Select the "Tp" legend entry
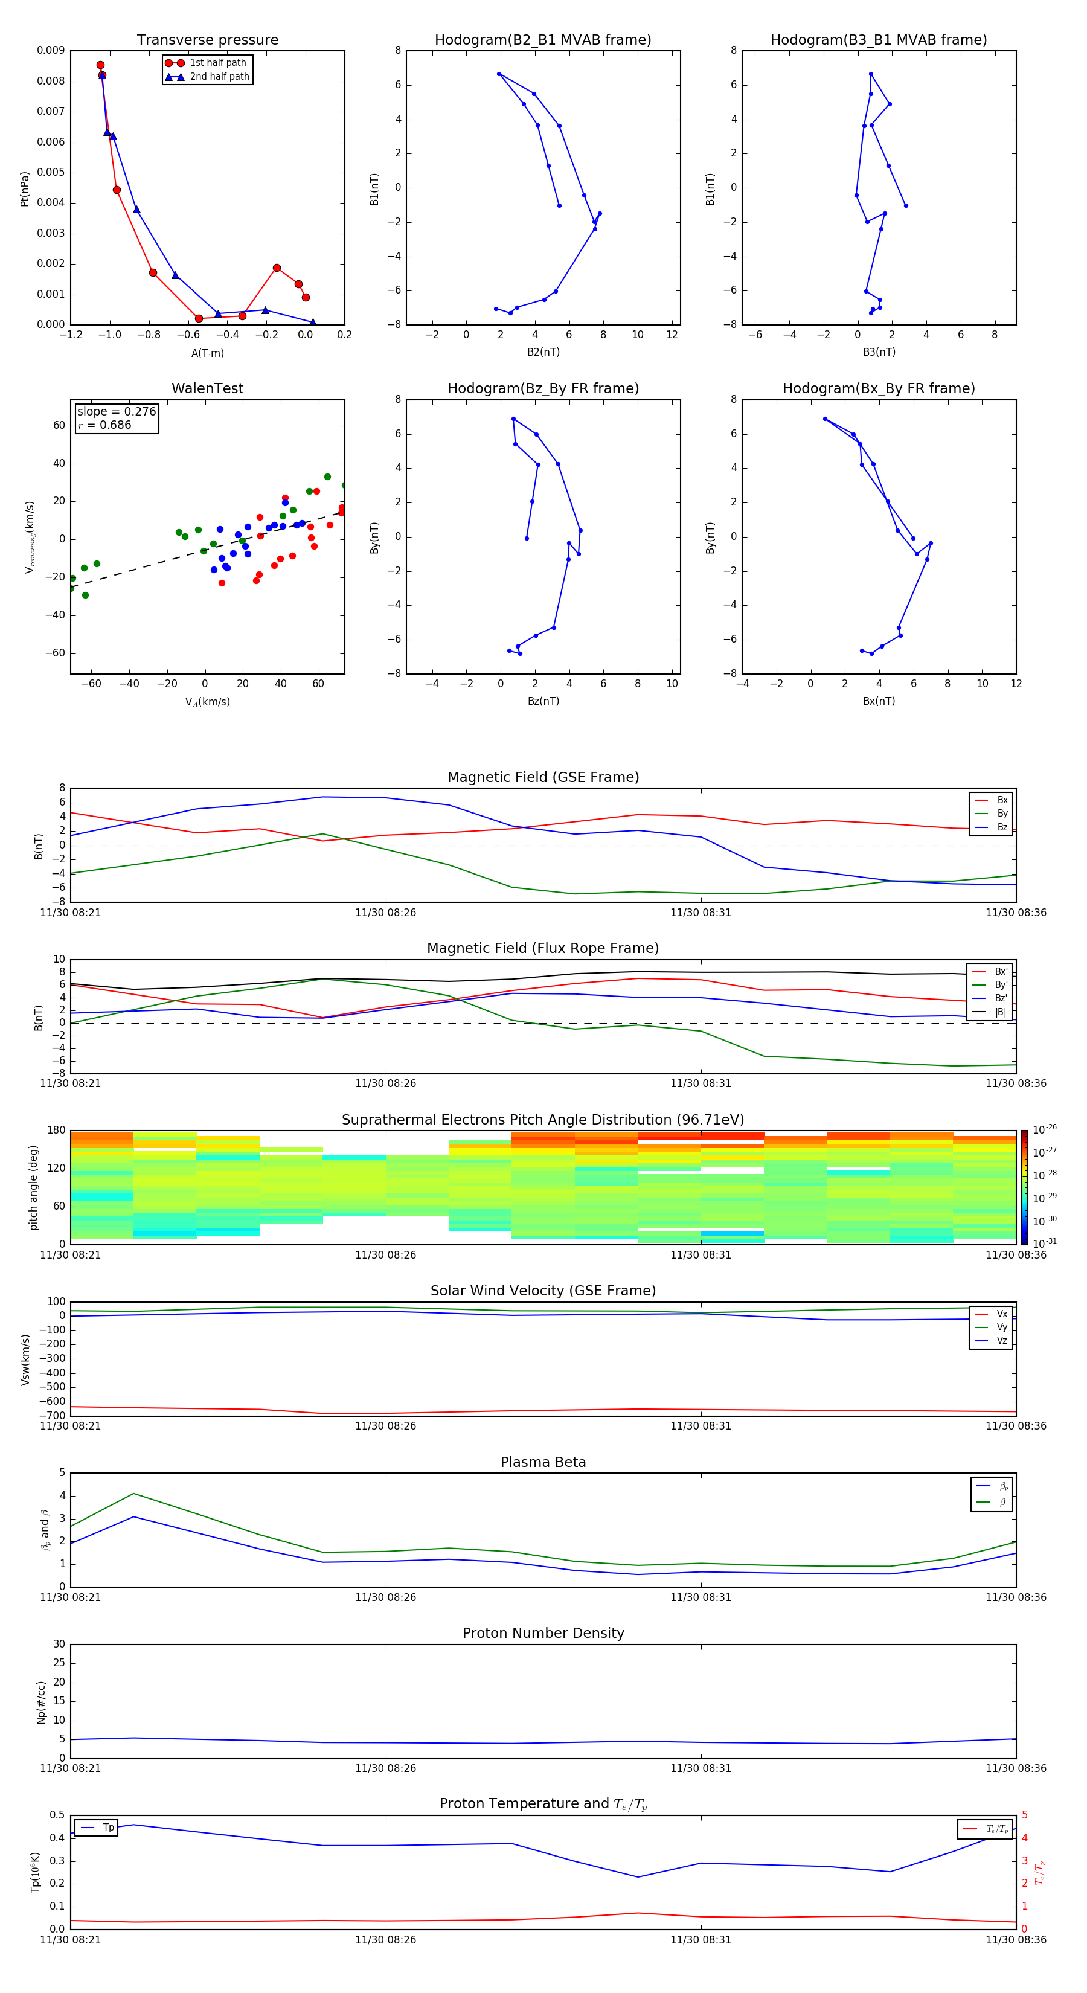Image resolution: width=1087 pixels, height=1993 pixels. (97, 1828)
